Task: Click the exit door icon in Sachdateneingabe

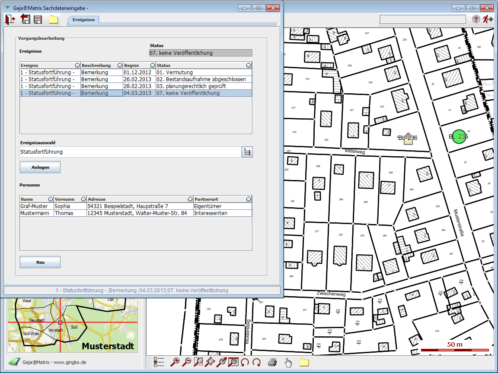Action: coord(10,19)
